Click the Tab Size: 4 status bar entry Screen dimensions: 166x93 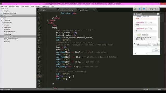[146, 90]
